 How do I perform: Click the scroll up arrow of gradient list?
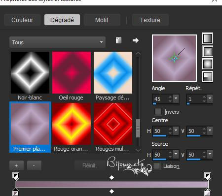[138, 54]
